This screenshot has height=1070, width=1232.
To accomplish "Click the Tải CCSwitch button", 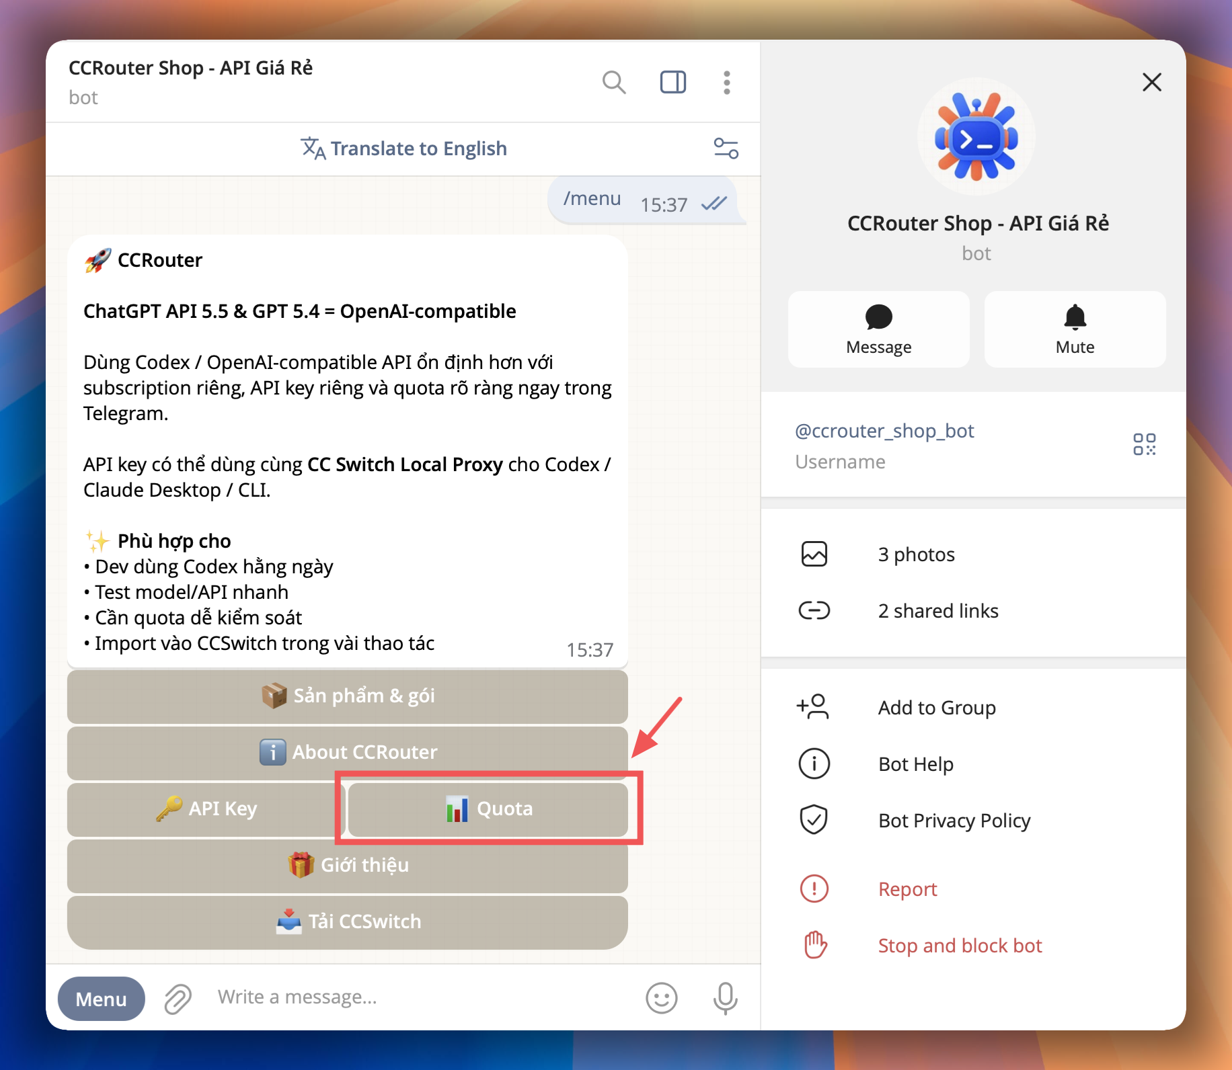I will (x=347, y=921).
